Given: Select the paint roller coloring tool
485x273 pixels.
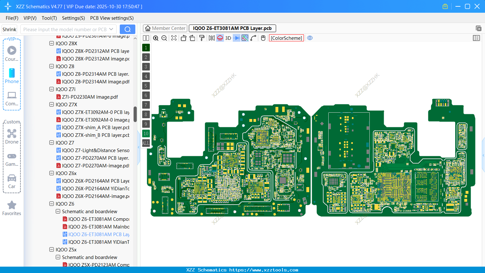Looking at the screenshot, I should tap(201, 38).
